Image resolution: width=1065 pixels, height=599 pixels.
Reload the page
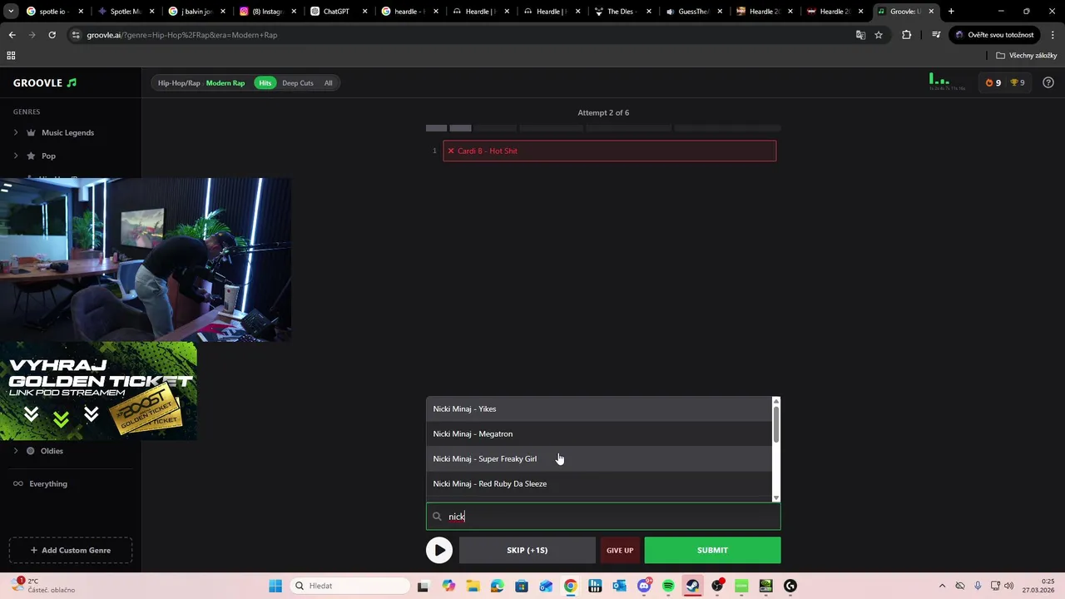click(52, 35)
